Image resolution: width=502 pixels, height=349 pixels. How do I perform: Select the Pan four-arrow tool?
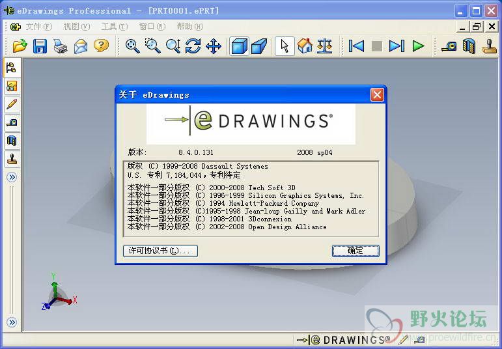point(214,46)
